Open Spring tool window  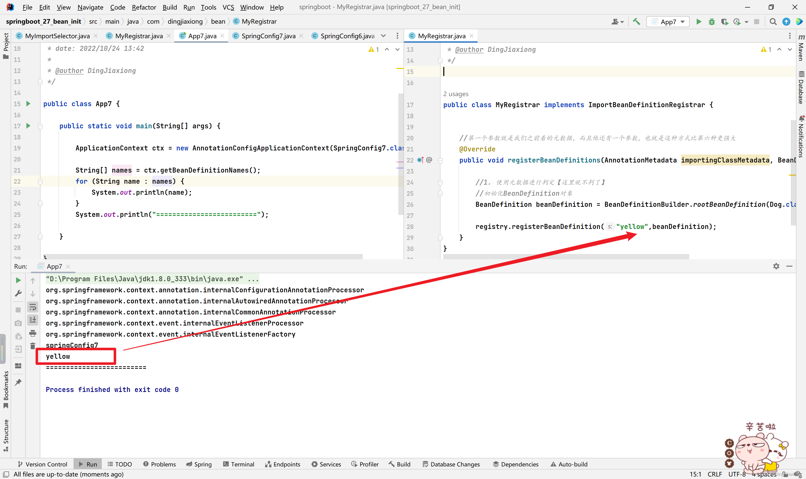(199, 464)
